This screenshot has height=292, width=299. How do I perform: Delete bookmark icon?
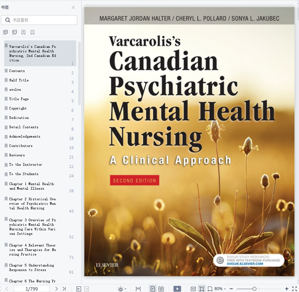[x=32, y=32]
